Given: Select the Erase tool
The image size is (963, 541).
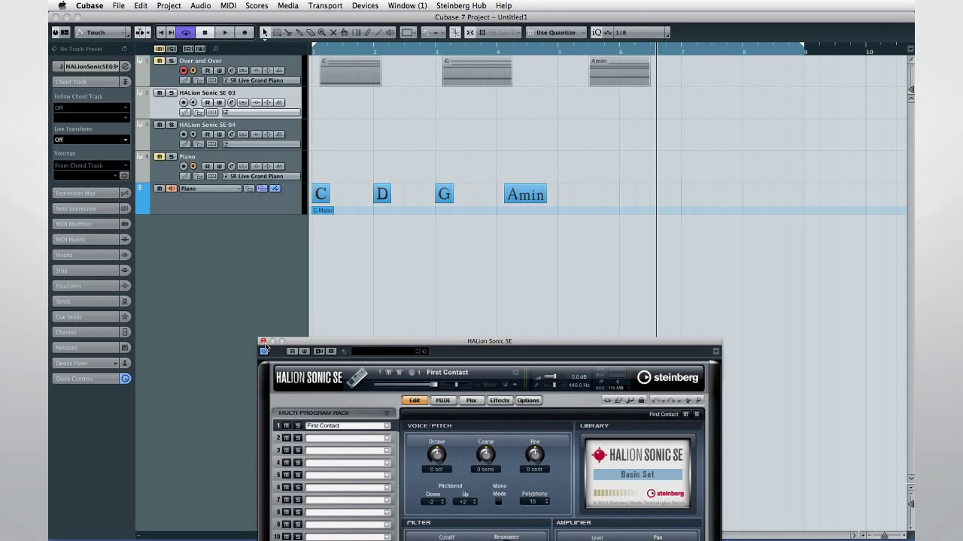Looking at the screenshot, I should coord(310,32).
